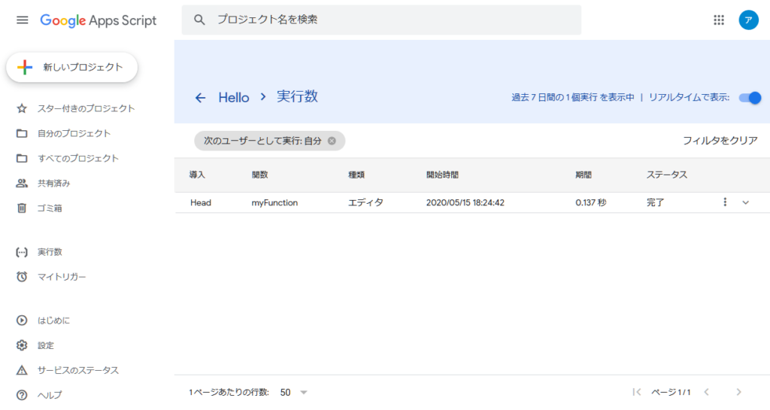Open 設定 settings gear in sidebar
This screenshot has width=770, height=410.
coord(46,345)
